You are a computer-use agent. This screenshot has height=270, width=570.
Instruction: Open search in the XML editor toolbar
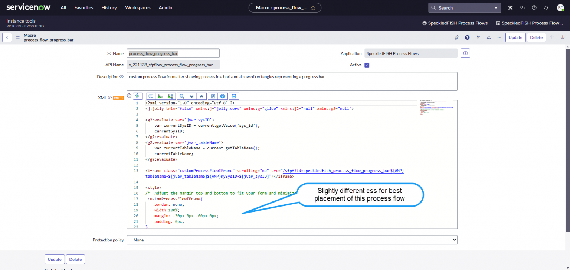(x=182, y=96)
